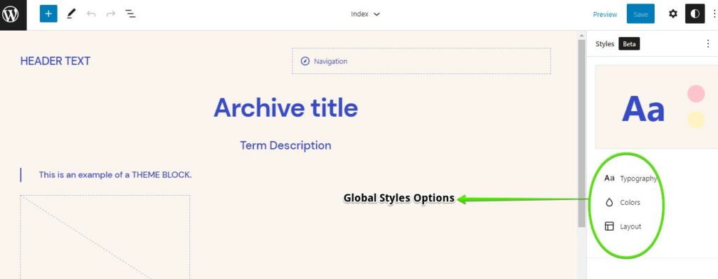Click the yellow color circle in preview
718x279 pixels.
[696, 120]
